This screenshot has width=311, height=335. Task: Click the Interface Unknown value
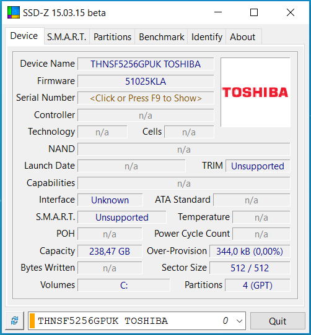(x=110, y=200)
